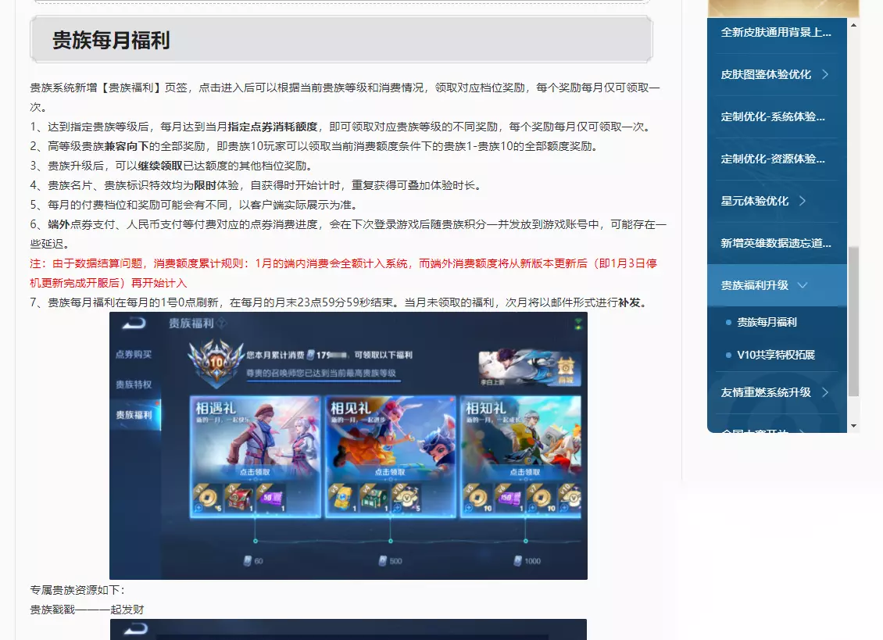Screen dimensions: 883x640
Task: Click the 相见礼 reward card image
Action: click(x=390, y=438)
